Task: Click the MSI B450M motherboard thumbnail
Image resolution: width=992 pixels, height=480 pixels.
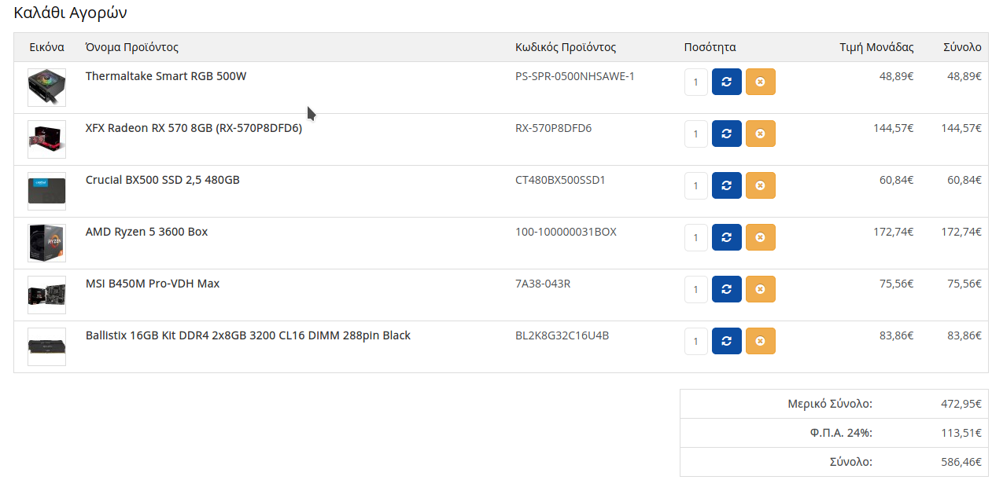Action: pyautogui.click(x=46, y=295)
